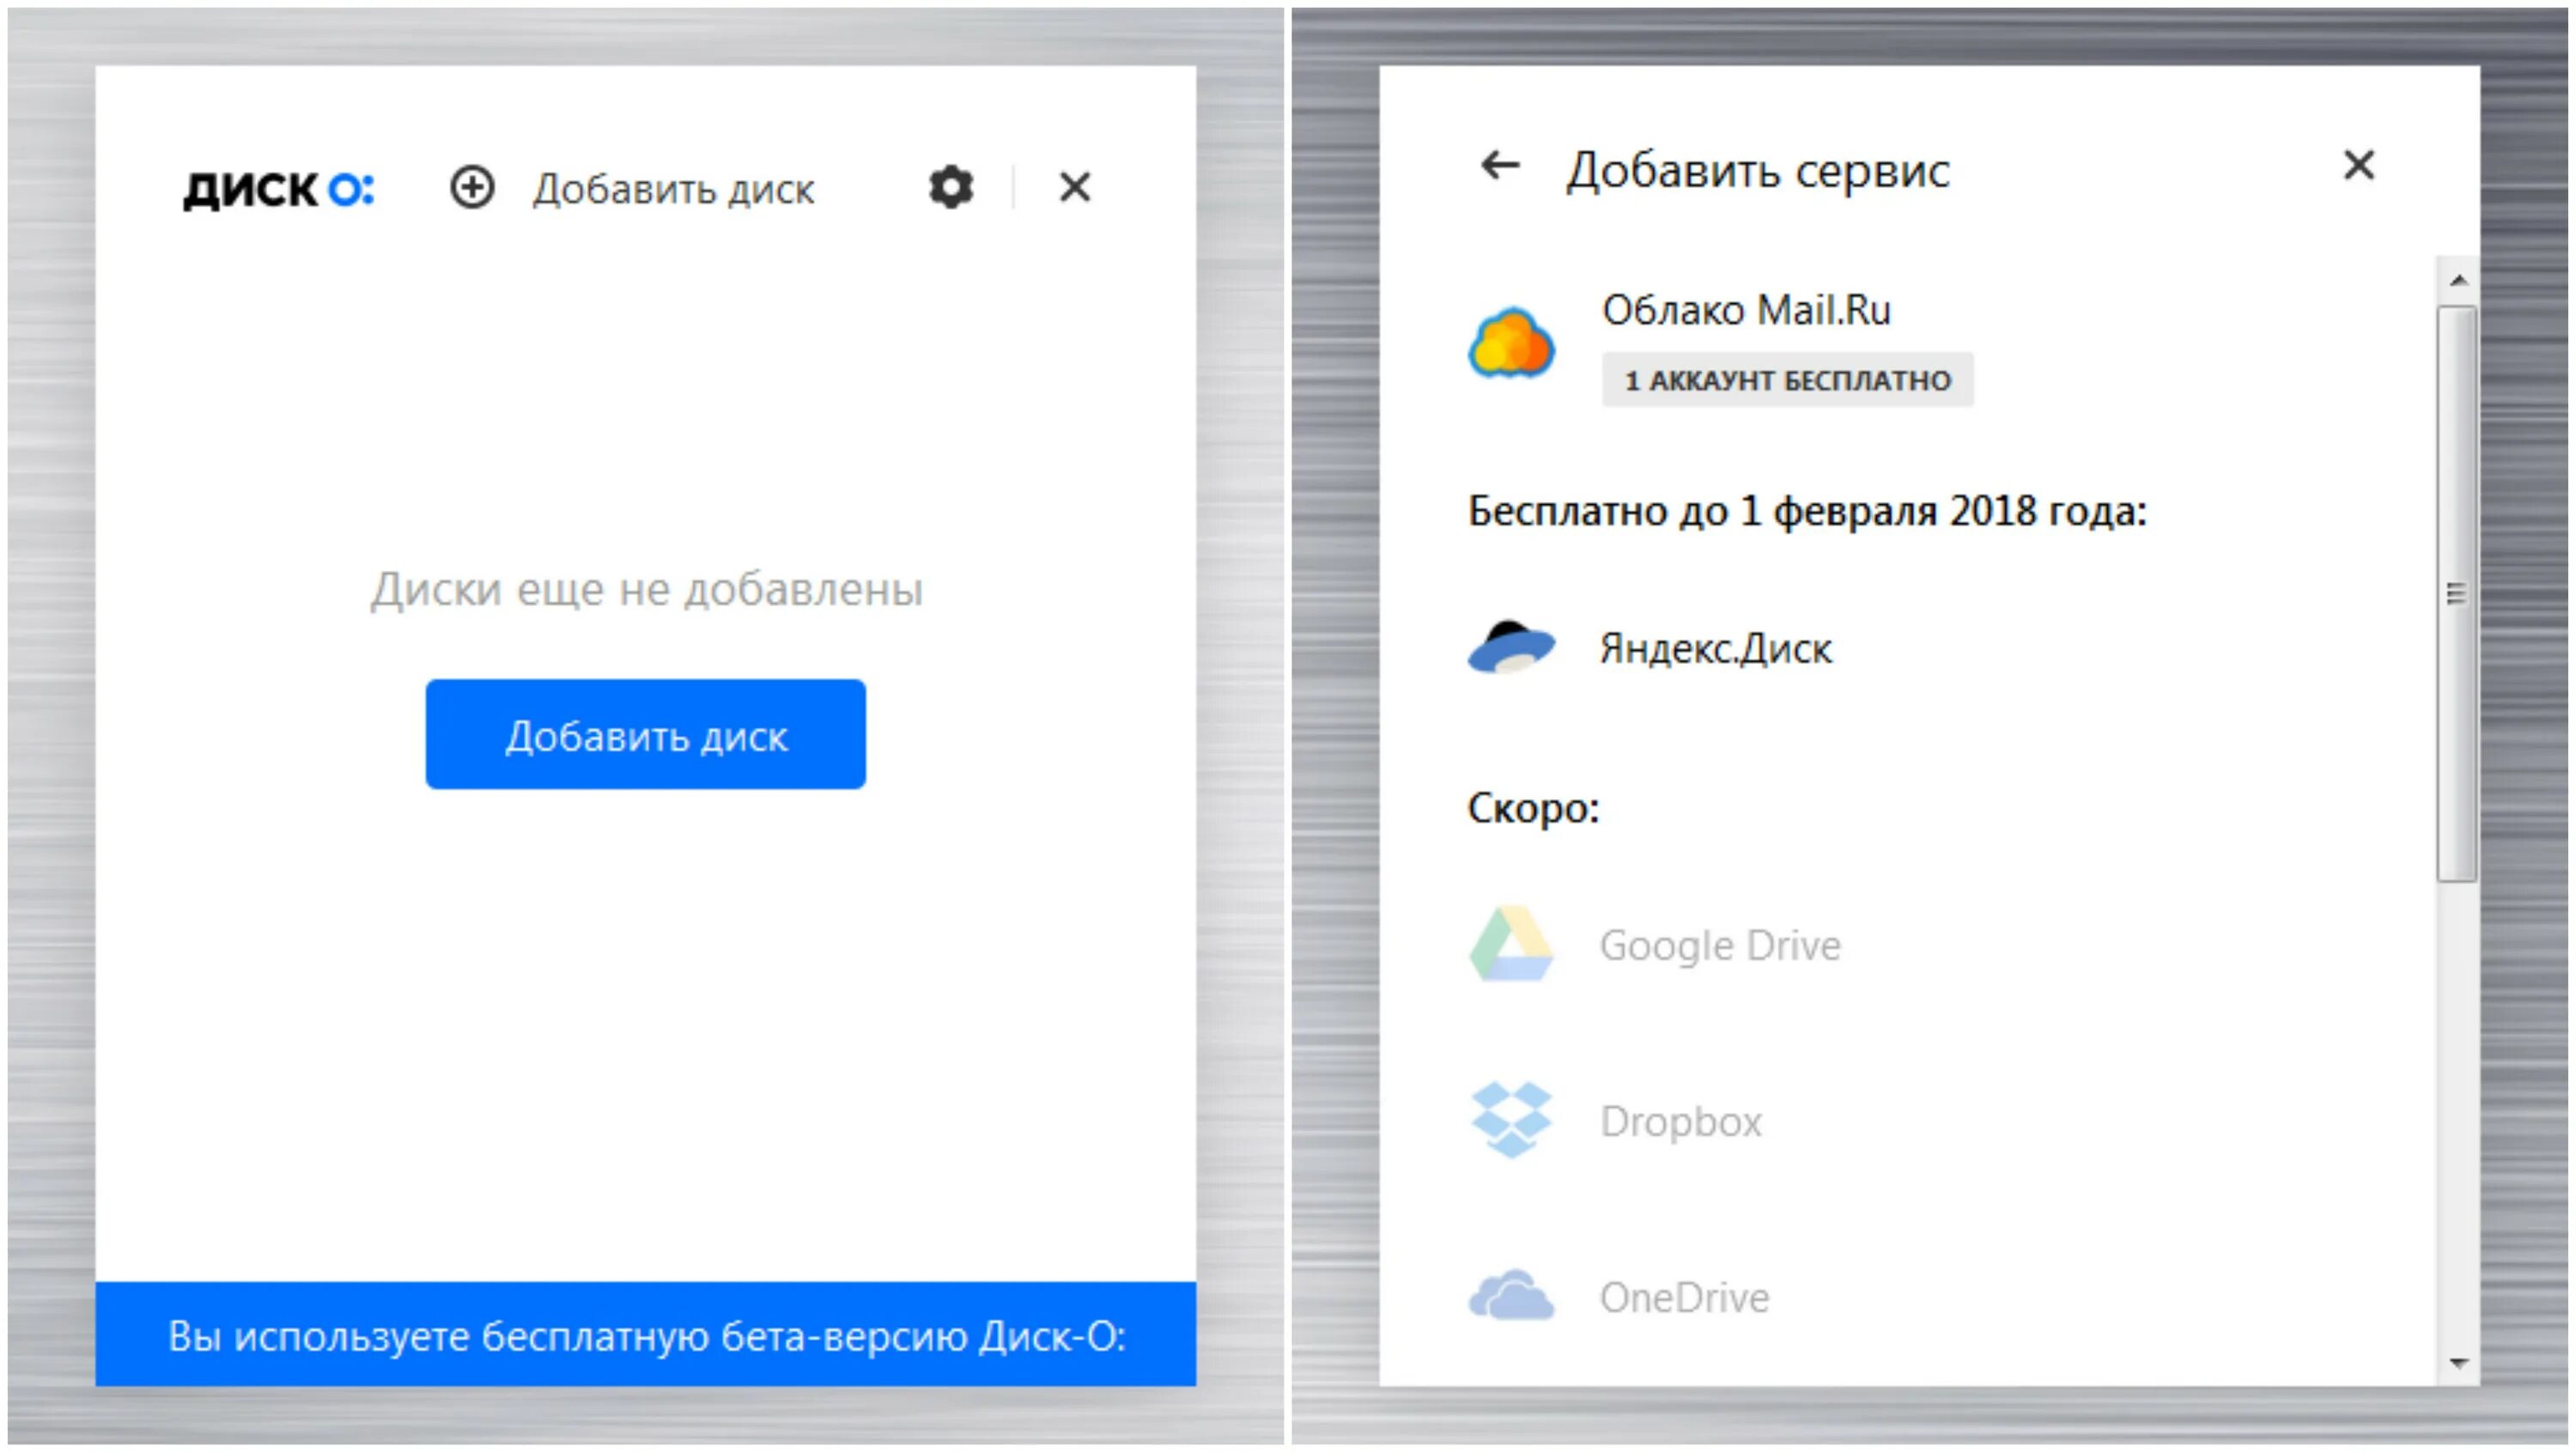
Task: Click the blue "Добавить диск" button
Action: (645, 734)
